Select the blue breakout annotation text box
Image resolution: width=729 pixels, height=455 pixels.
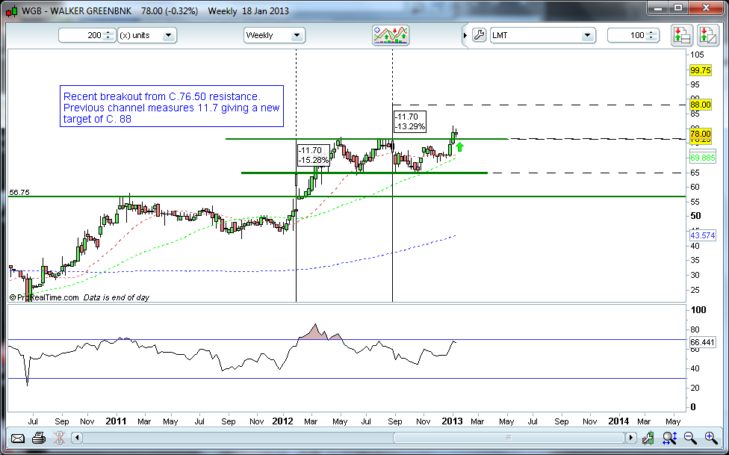[172, 106]
